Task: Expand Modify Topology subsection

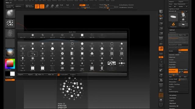Action: pyautogui.click(x=174, y=84)
